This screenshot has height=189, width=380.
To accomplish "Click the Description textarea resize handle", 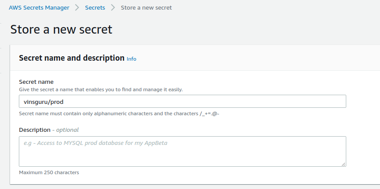I will click(344, 164).
